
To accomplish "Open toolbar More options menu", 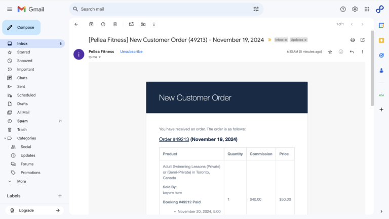I will coord(154,24).
